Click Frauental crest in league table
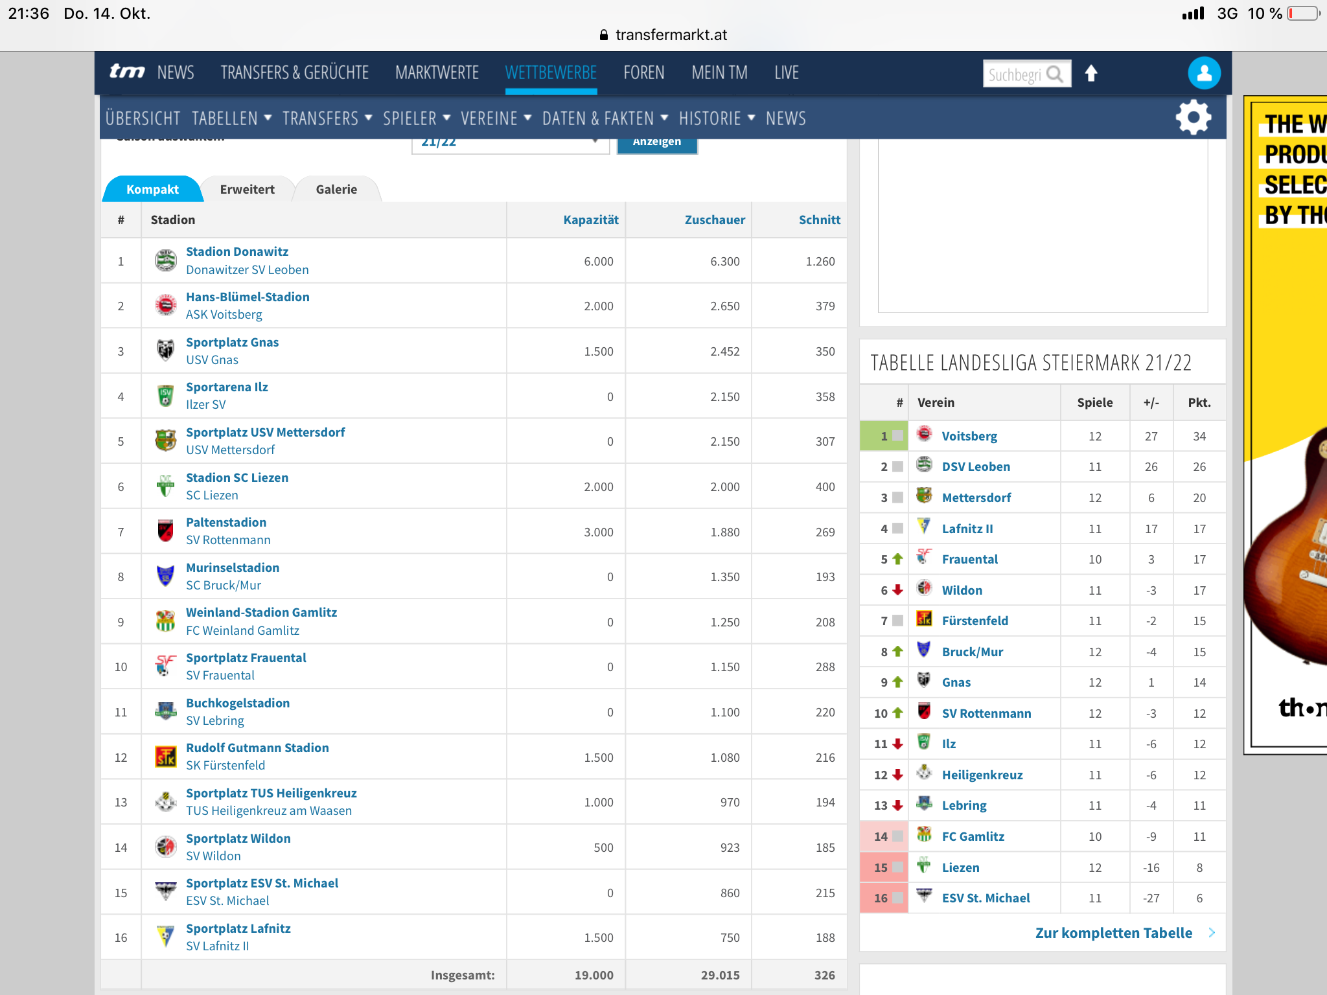The height and width of the screenshot is (995, 1327). [x=925, y=557]
